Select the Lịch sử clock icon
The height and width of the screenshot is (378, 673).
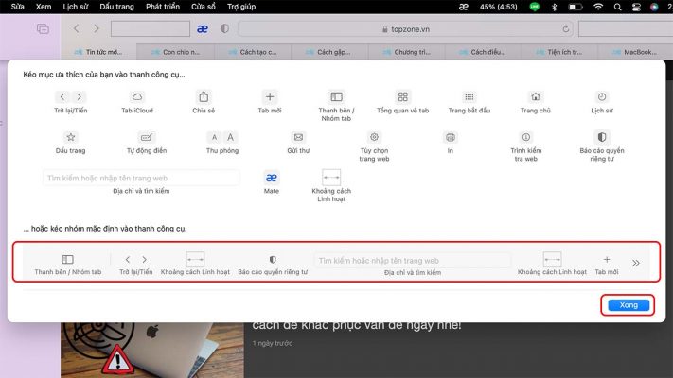601,97
